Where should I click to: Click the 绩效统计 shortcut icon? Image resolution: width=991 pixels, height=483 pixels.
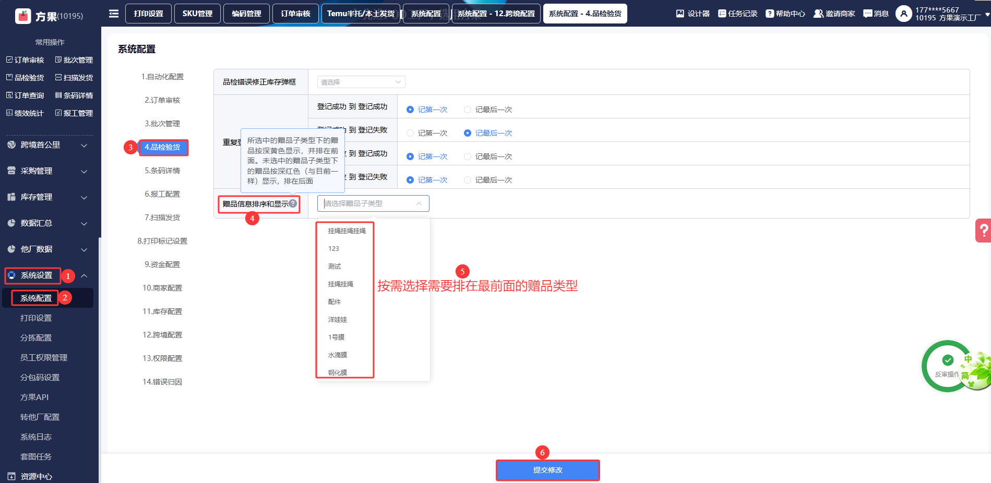pyautogui.click(x=9, y=113)
